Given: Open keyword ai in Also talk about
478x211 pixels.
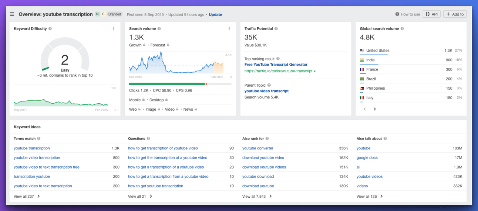Looking at the screenshot, I should (x=358, y=167).
